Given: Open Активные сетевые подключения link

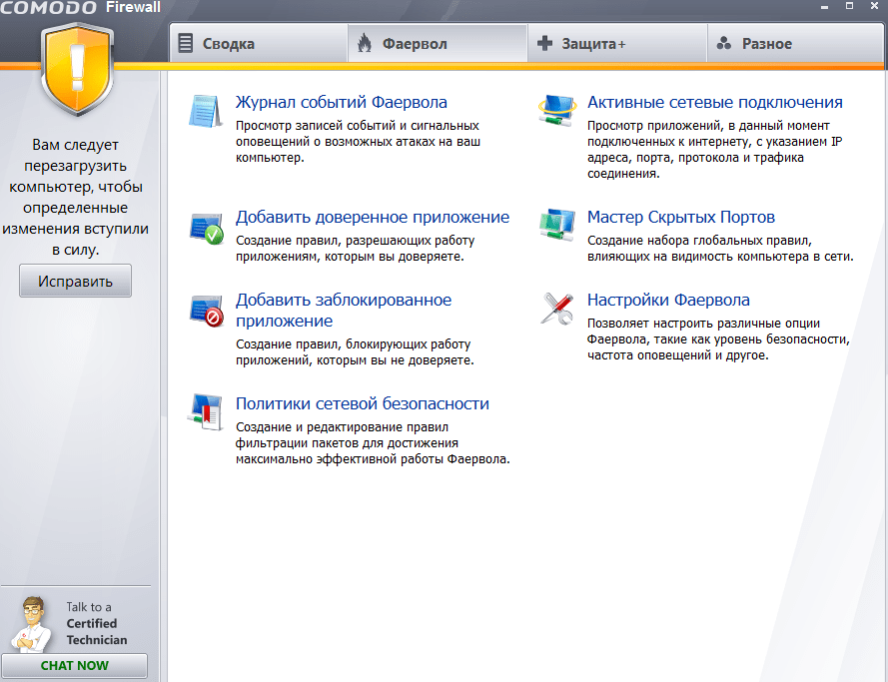Looking at the screenshot, I should click(715, 103).
